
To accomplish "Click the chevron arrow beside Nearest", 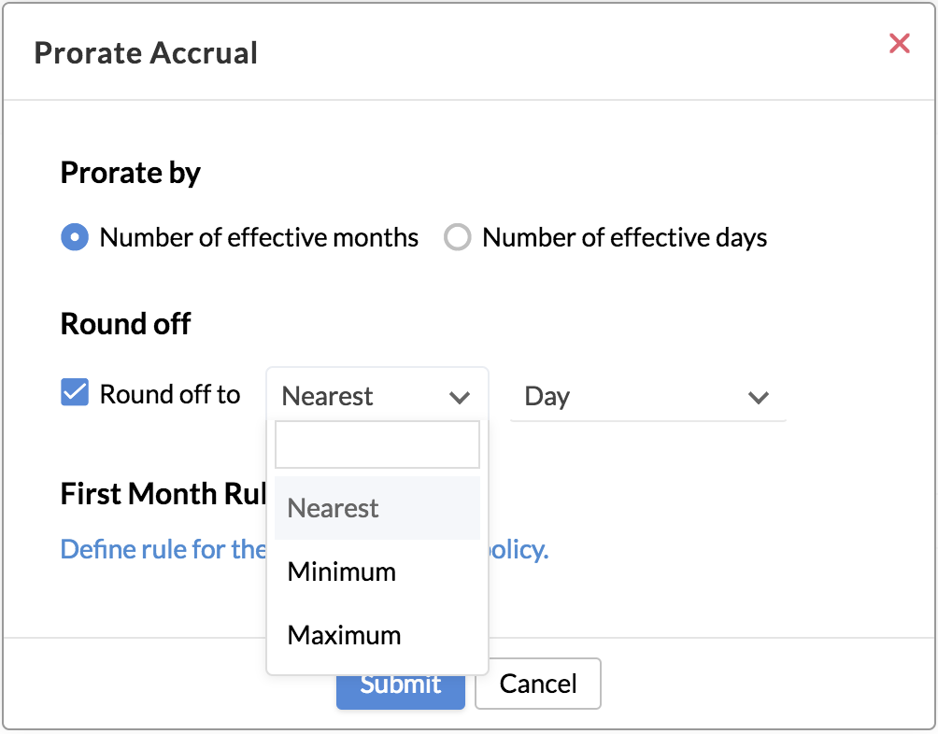I will (x=459, y=397).
